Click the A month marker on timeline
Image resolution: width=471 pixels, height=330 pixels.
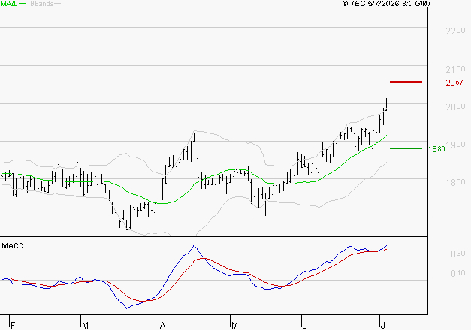162,325
